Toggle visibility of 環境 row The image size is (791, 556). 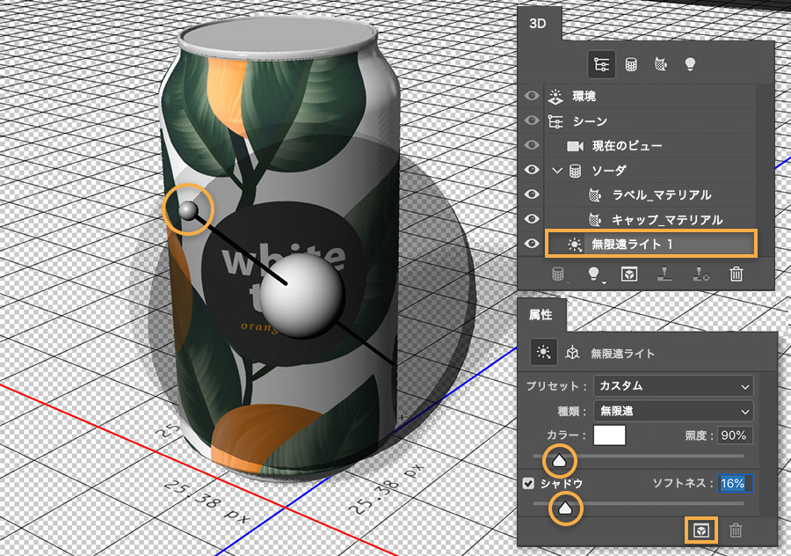[531, 96]
